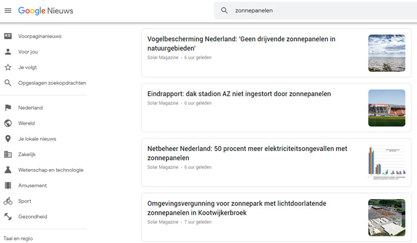The width and height of the screenshot is (417, 243).
Task: Click the Wetenschap en technologie flask icon
Action: click(x=8, y=170)
